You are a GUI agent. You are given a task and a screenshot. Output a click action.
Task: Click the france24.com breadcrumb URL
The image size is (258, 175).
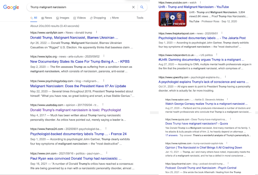point(66,129)
